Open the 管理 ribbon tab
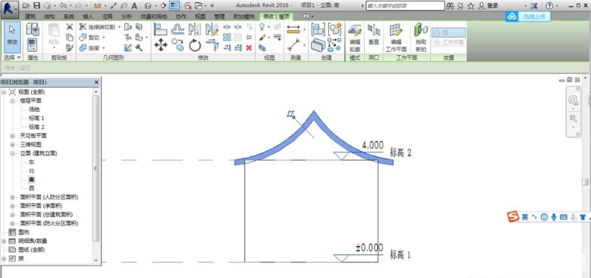This screenshot has width=591, height=278. click(219, 17)
